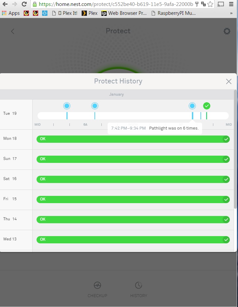This screenshot has width=238, height=307.
Task: Click the checkmark at end of Mon 18 bar
Action: coord(226,139)
